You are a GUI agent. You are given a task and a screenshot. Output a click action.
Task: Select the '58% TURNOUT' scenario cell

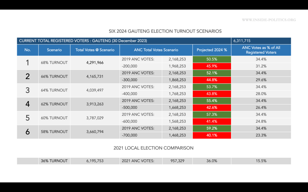click(54, 132)
